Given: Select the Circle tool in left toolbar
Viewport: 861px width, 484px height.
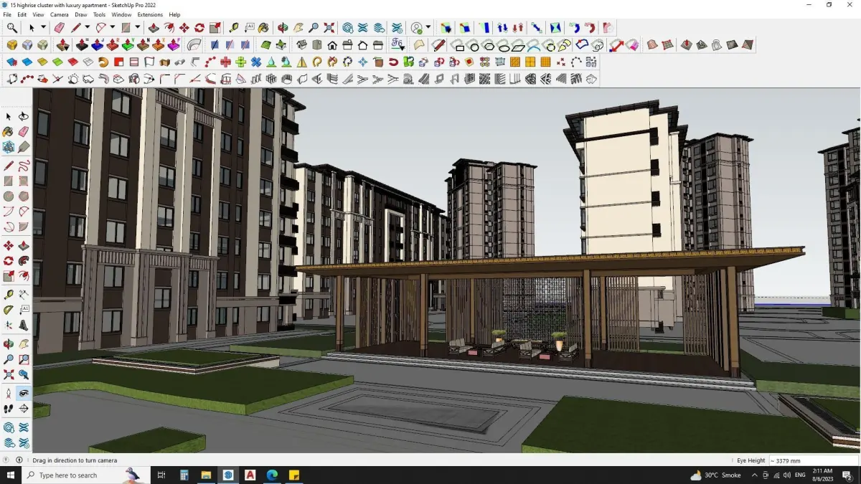Looking at the screenshot, I should point(9,196).
